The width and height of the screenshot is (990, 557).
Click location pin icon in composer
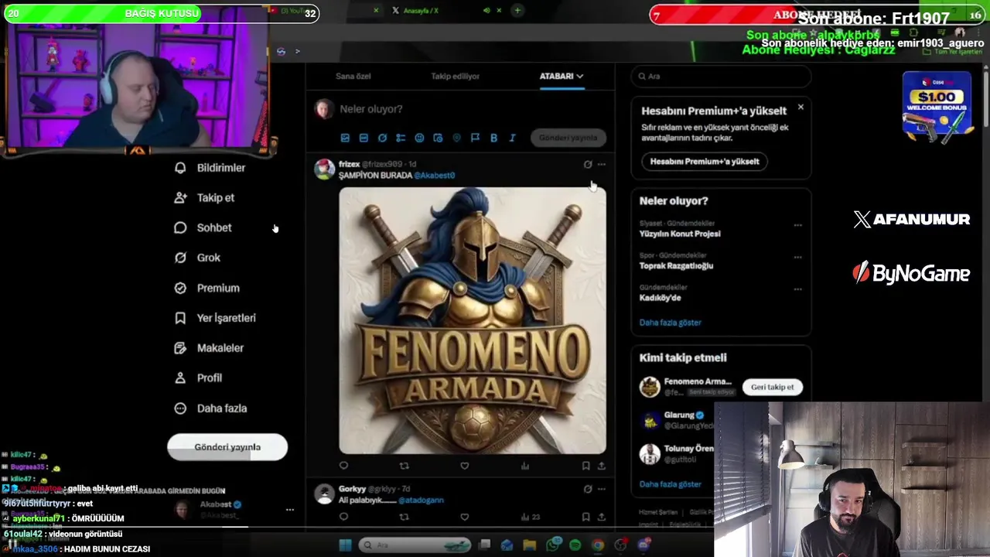coord(456,138)
